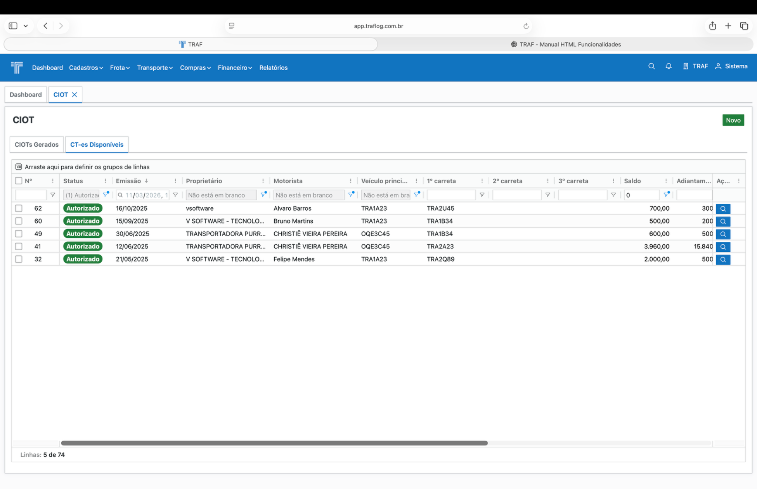Click filter funnel icon of Status column
Viewport: 757px width, 489px height.
pyautogui.click(x=106, y=194)
